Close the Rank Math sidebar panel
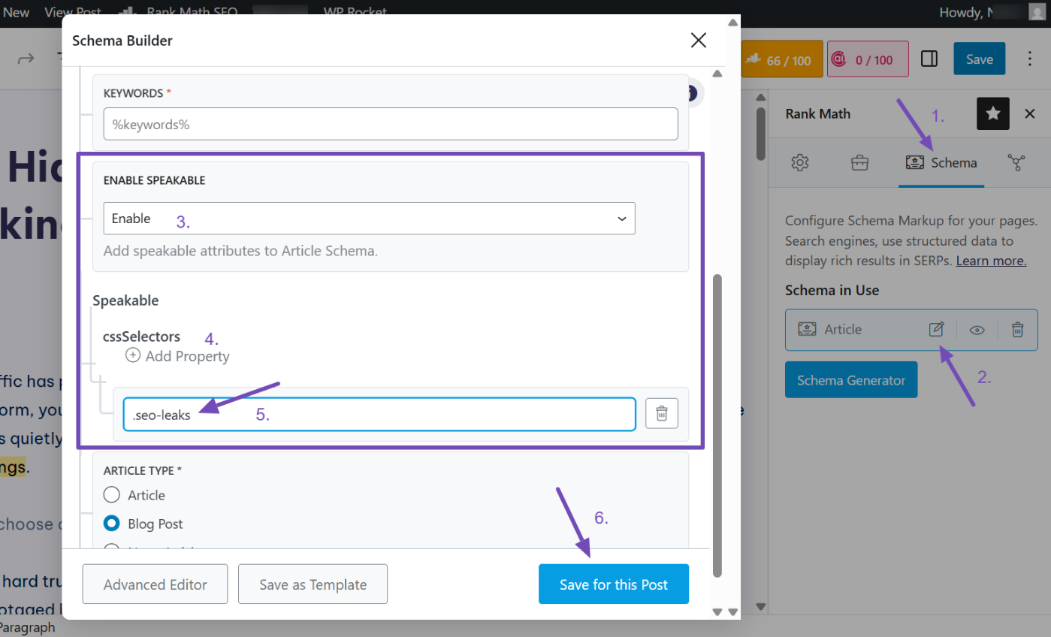1051x637 pixels. (x=1030, y=113)
